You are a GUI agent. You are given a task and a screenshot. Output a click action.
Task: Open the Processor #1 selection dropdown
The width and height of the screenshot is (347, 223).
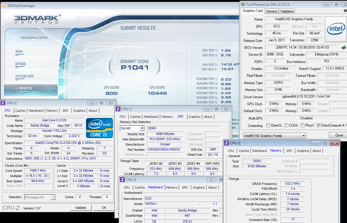(53, 197)
